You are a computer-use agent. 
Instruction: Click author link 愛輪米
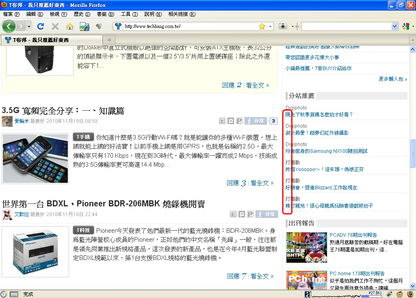[22, 121]
